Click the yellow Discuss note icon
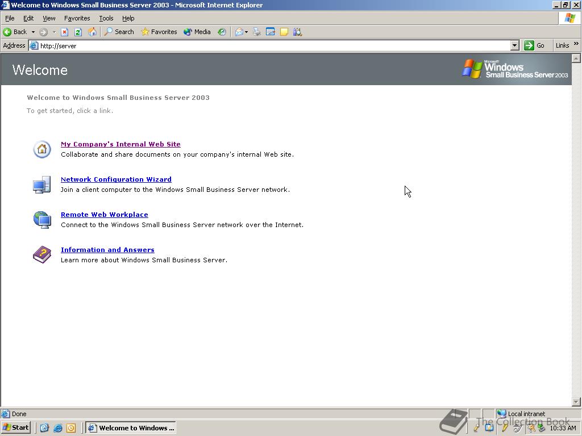This screenshot has height=436, width=582. 284,32
